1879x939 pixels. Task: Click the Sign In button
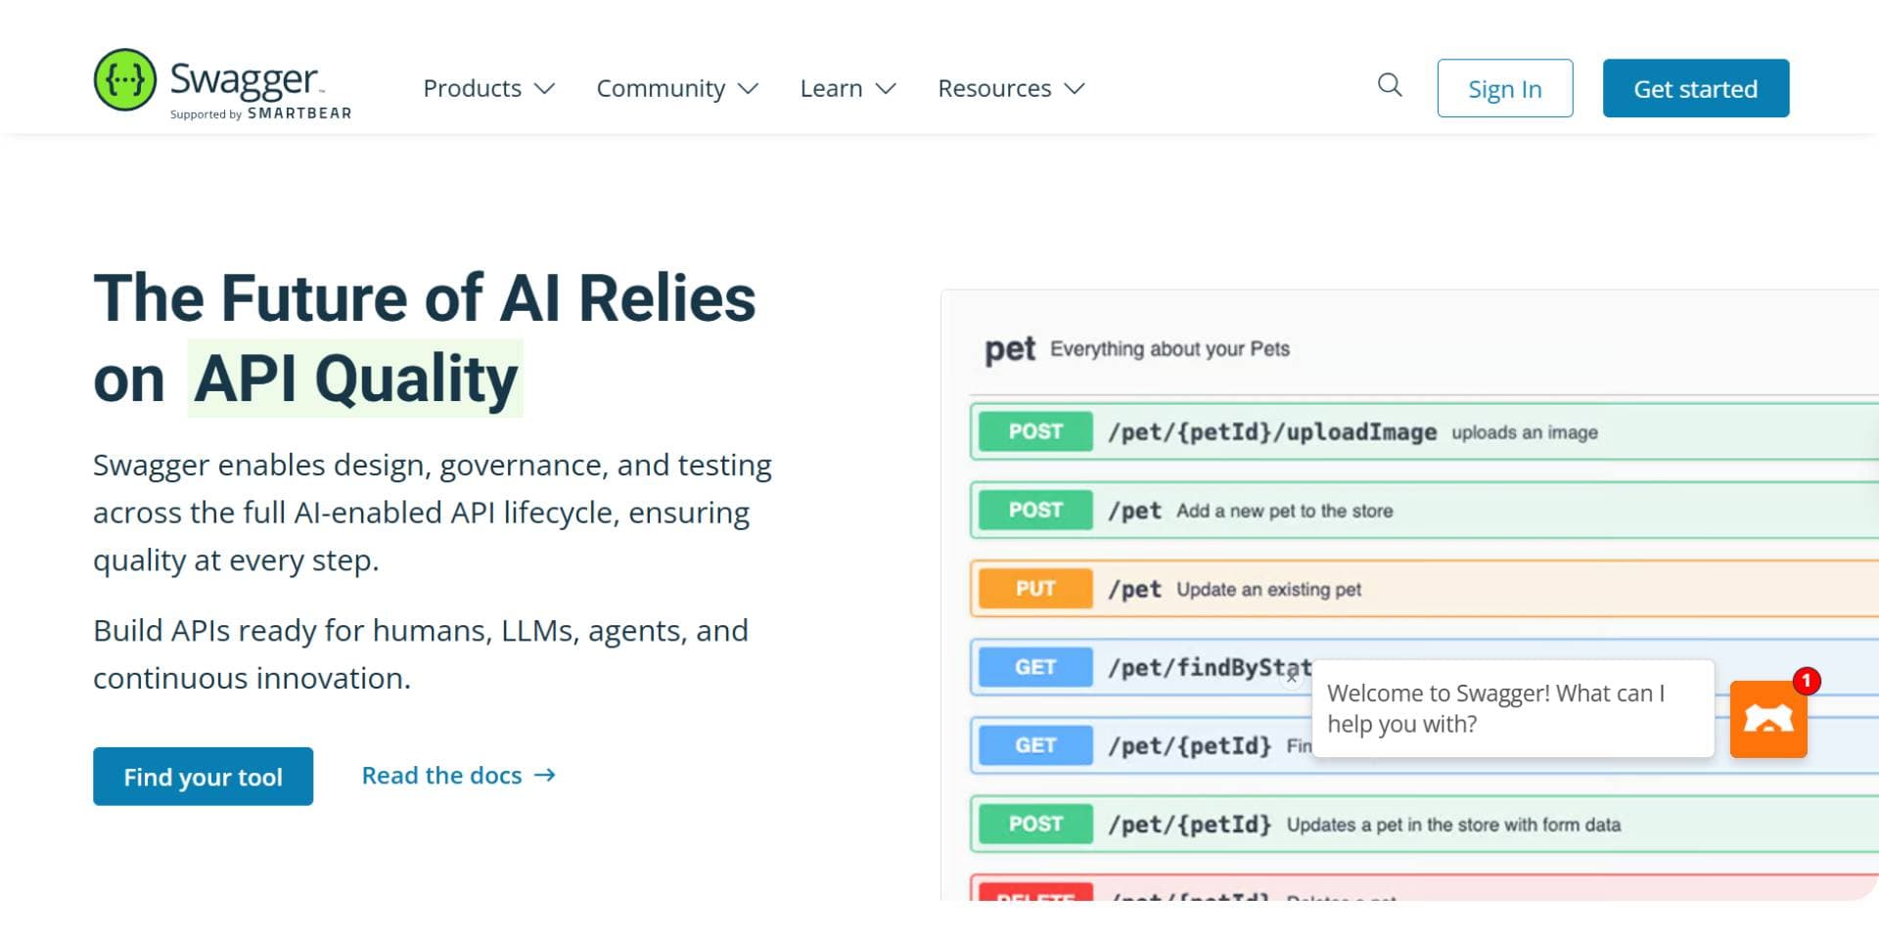[1505, 88]
